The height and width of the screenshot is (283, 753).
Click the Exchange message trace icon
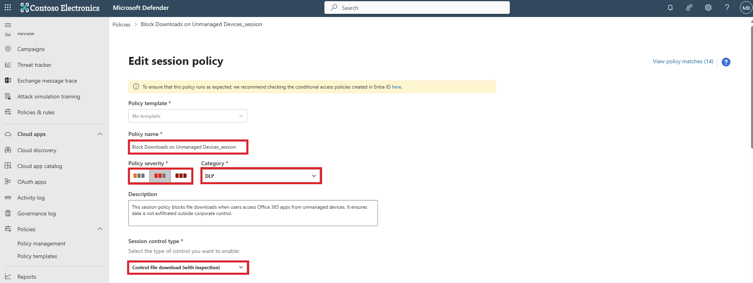tap(8, 81)
